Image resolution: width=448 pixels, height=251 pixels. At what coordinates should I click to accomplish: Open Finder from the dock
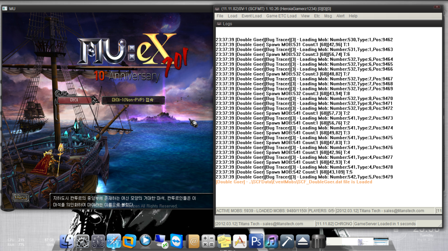point(67,241)
